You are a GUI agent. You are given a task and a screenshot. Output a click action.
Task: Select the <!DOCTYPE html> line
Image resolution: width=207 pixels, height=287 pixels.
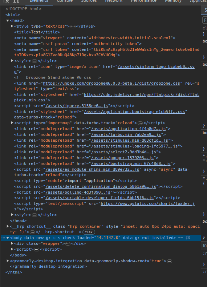[24, 9]
